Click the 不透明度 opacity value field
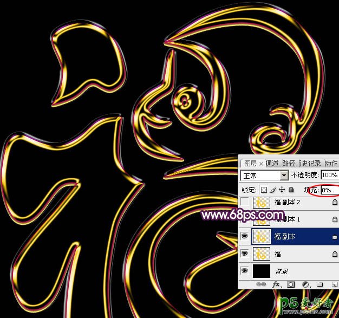The image size is (339, 318). [x=329, y=176]
